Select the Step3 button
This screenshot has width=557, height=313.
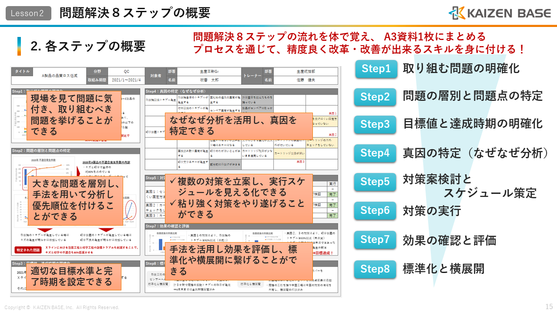pyautogui.click(x=375, y=124)
